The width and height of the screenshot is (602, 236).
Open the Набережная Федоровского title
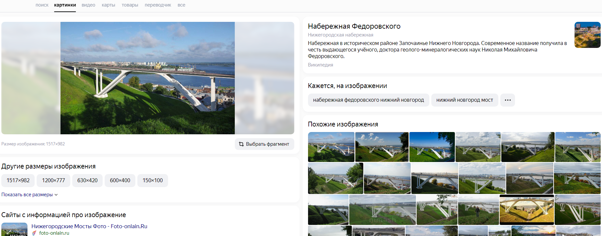(x=354, y=26)
